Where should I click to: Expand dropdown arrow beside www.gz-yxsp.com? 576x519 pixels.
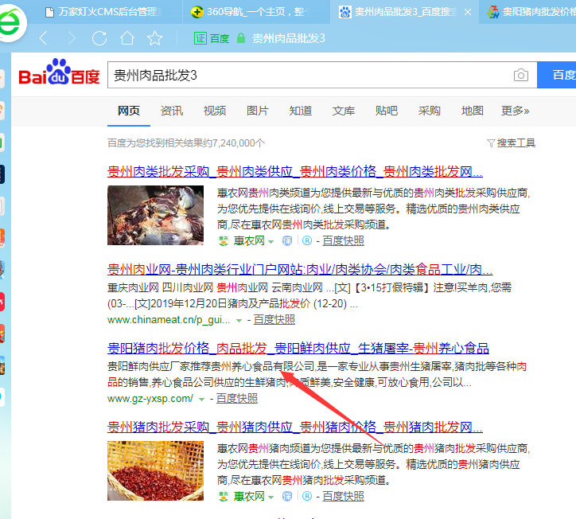201,400
